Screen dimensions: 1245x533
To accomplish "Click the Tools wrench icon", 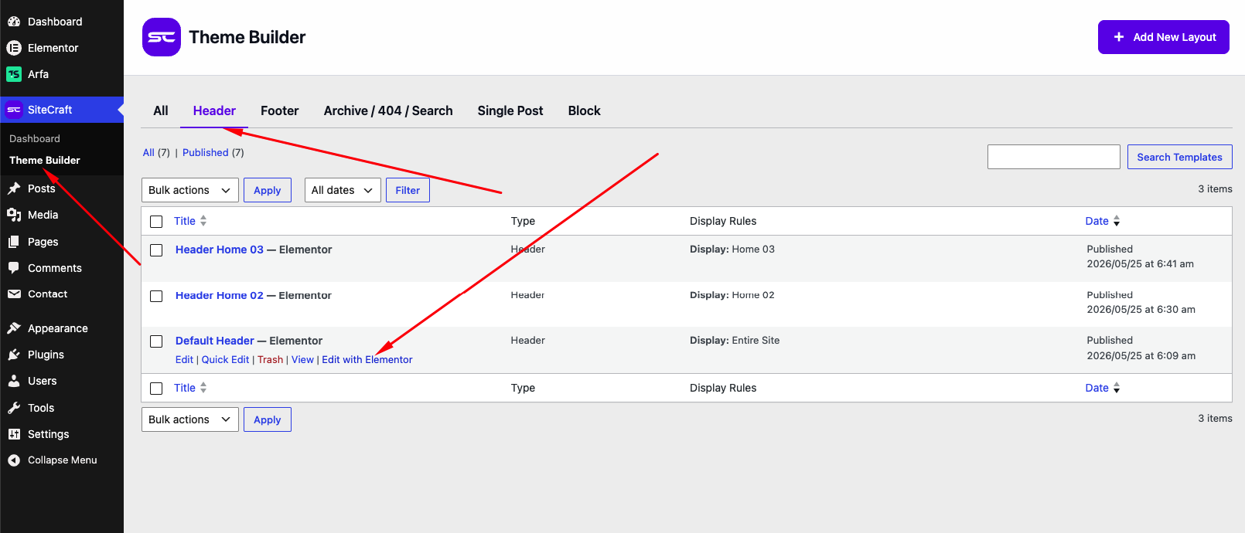I will [14, 408].
